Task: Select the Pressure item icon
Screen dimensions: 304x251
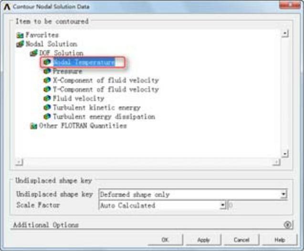Action: (x=47, y=71)
